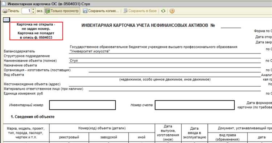
Task: Decrease the number of copies
Action: click(x=33, y=12)
